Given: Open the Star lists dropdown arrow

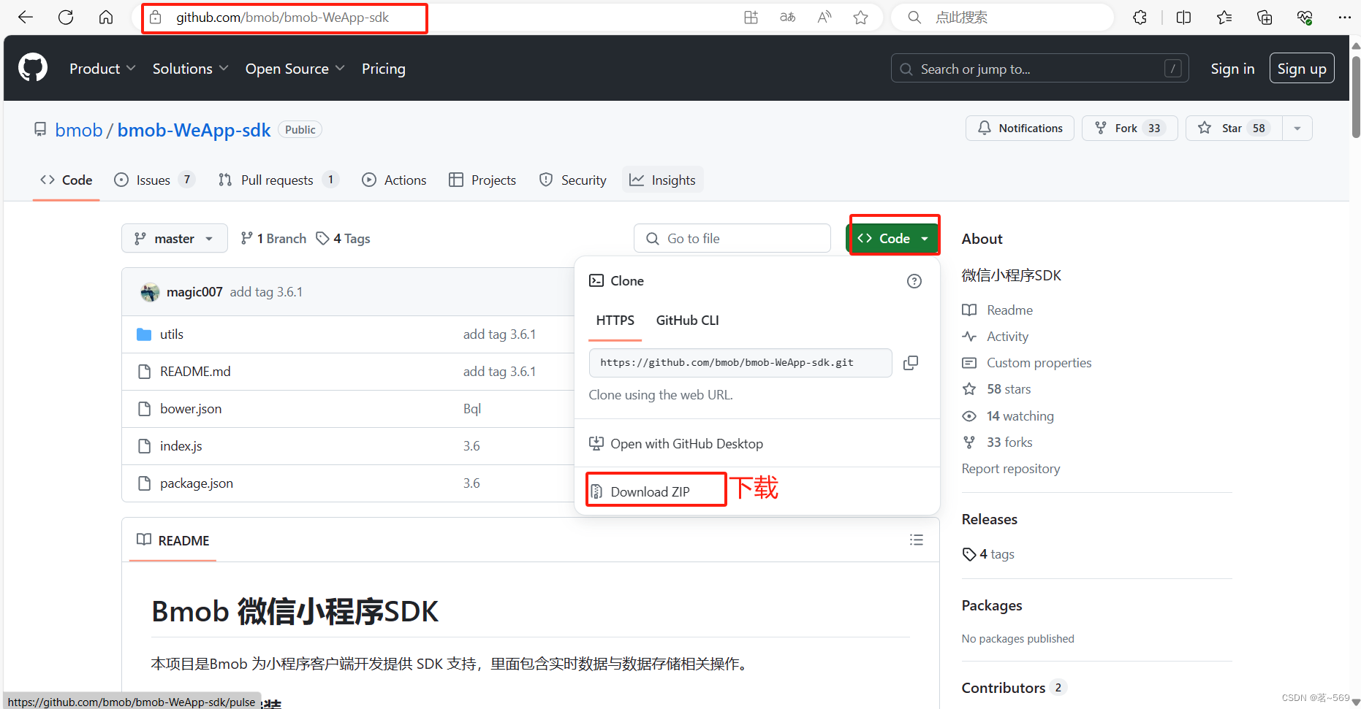Looking at the screenshot, I should tap(1297, 129).
